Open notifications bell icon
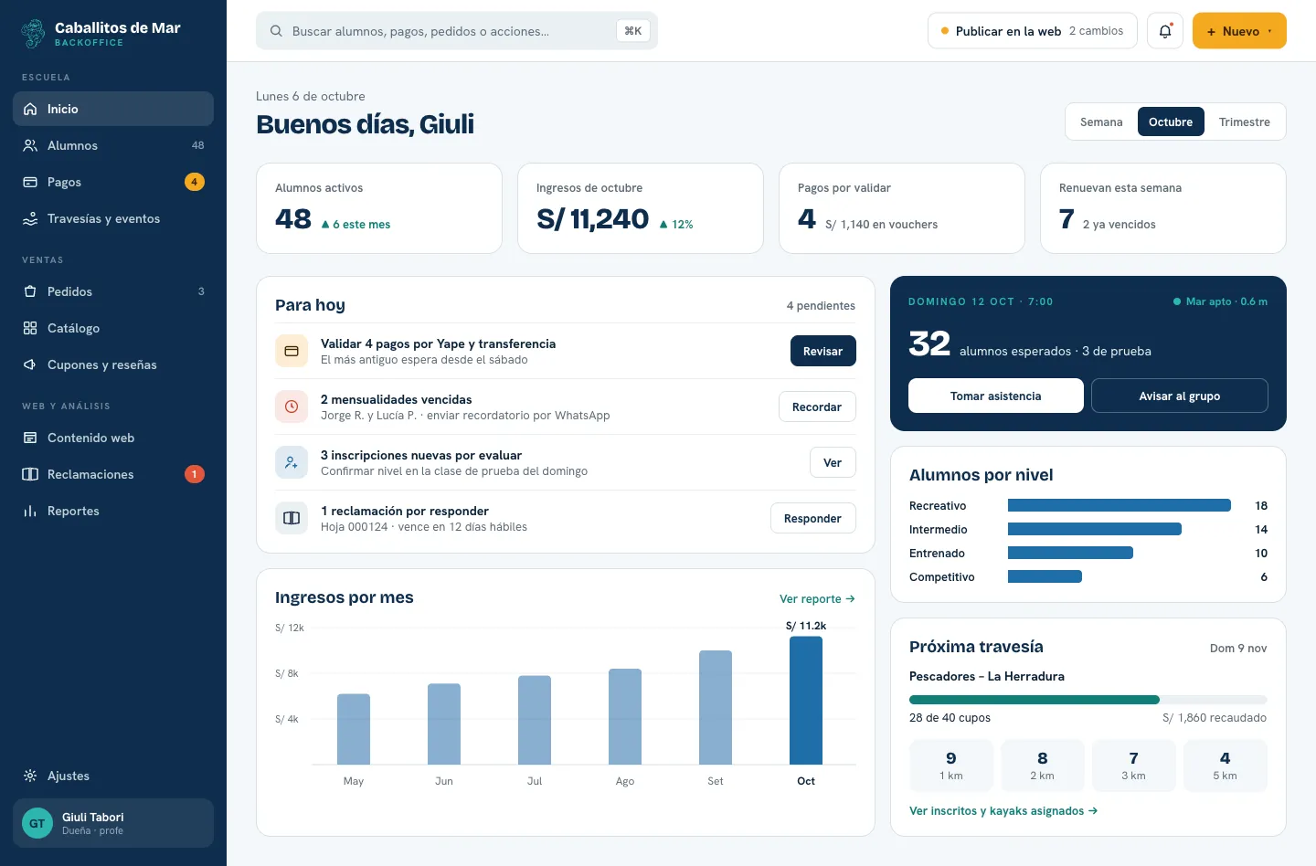1316x866 pixels. [x=1165, y=31]
